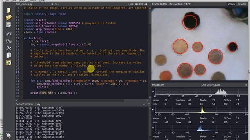Click the Connect plug icon at the bottom left
250x140 pixels.
click(9, 135)
